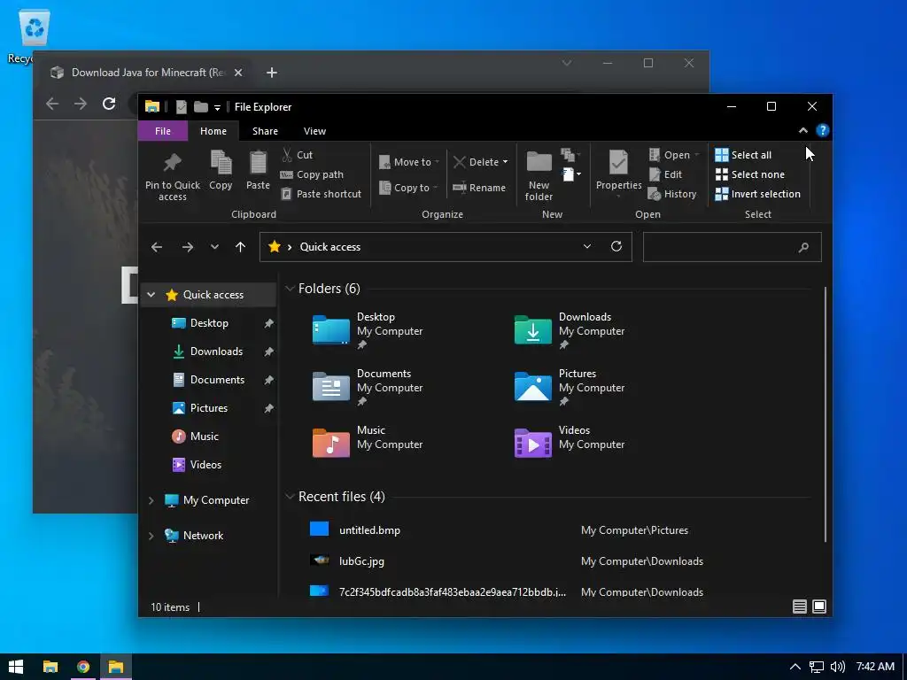
Task: Open the Videos folder tile
Action: tap(570, 443)
